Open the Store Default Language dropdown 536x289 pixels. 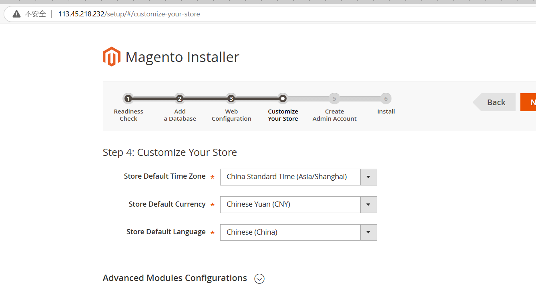point(298,232)
